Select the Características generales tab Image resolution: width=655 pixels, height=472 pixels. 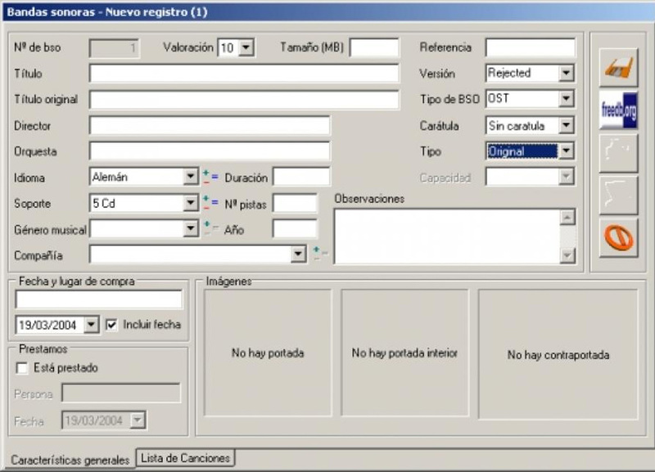[70, 460]
